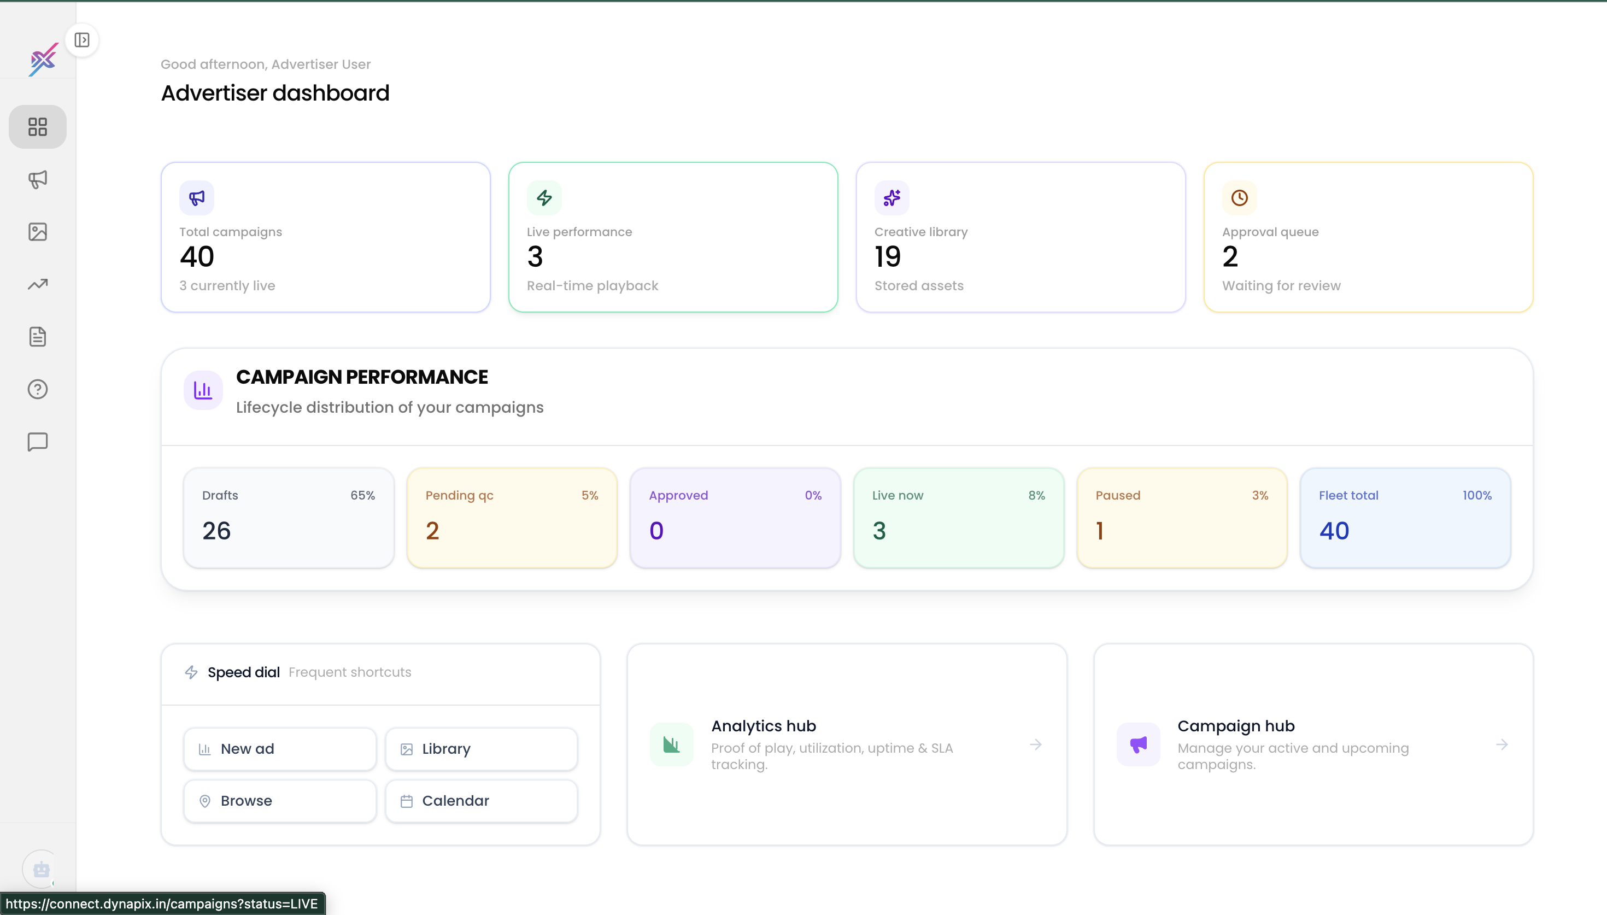This screenshot has width=1607, height=915.
Task: Click the Calendar shortcut button
Action: click(481, 801)
